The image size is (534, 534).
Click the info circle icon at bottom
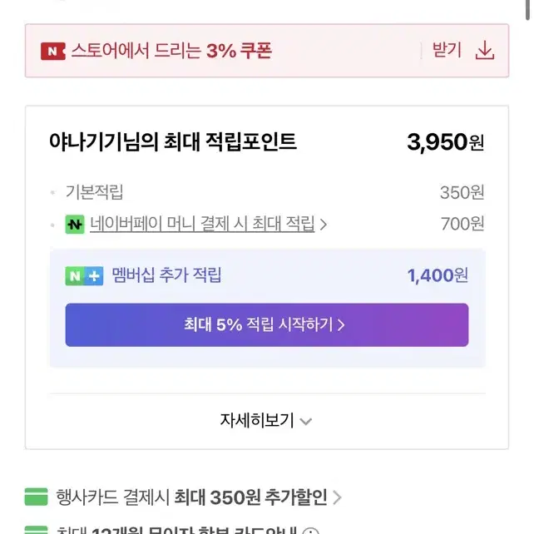(x=310, y=531)
